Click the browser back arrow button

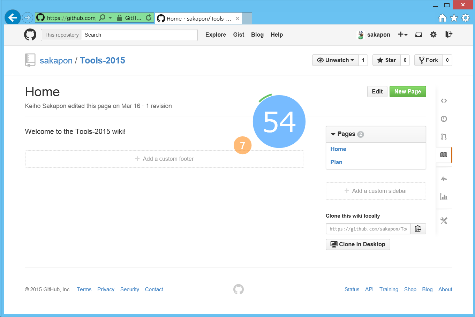point(13,17)
